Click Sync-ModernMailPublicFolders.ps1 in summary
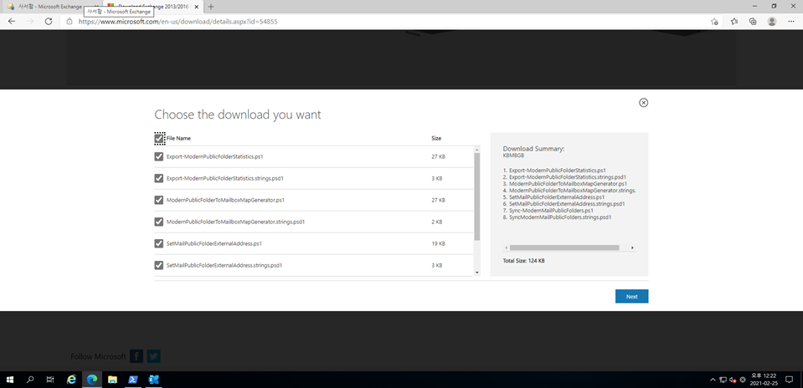 (551, 210)
